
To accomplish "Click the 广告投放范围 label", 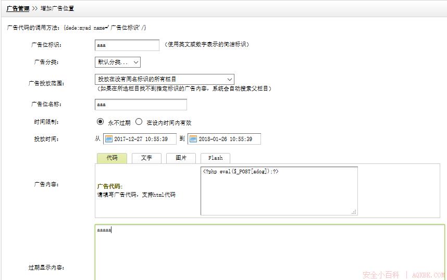I will click(46, 83).
